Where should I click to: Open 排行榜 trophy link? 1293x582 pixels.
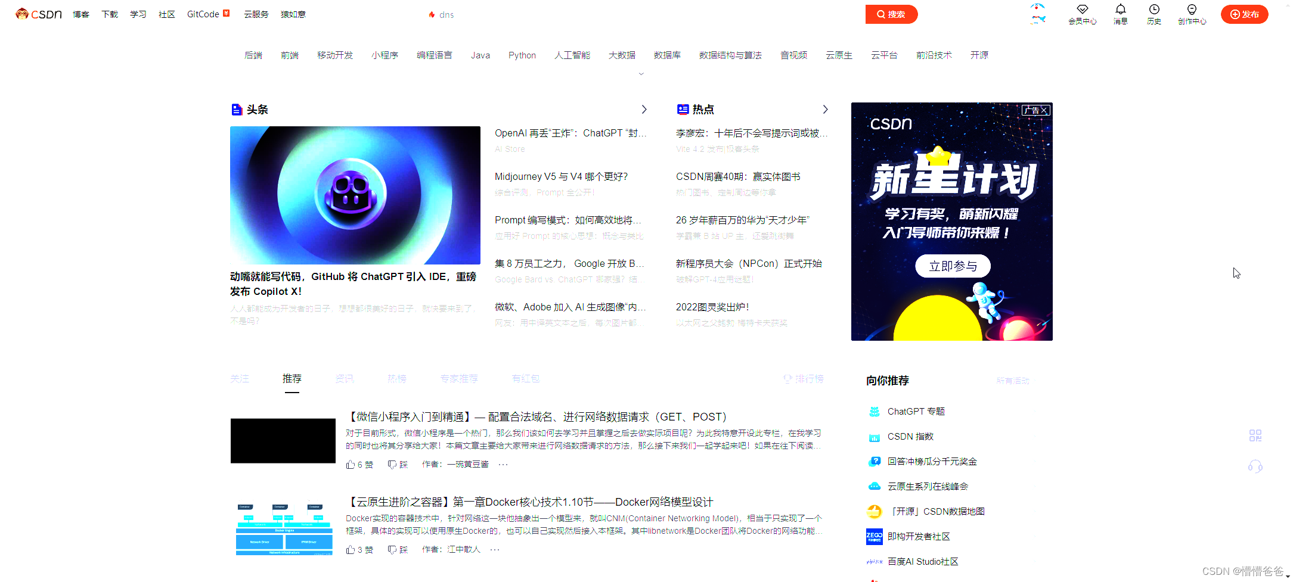click(x=804, y=379)
